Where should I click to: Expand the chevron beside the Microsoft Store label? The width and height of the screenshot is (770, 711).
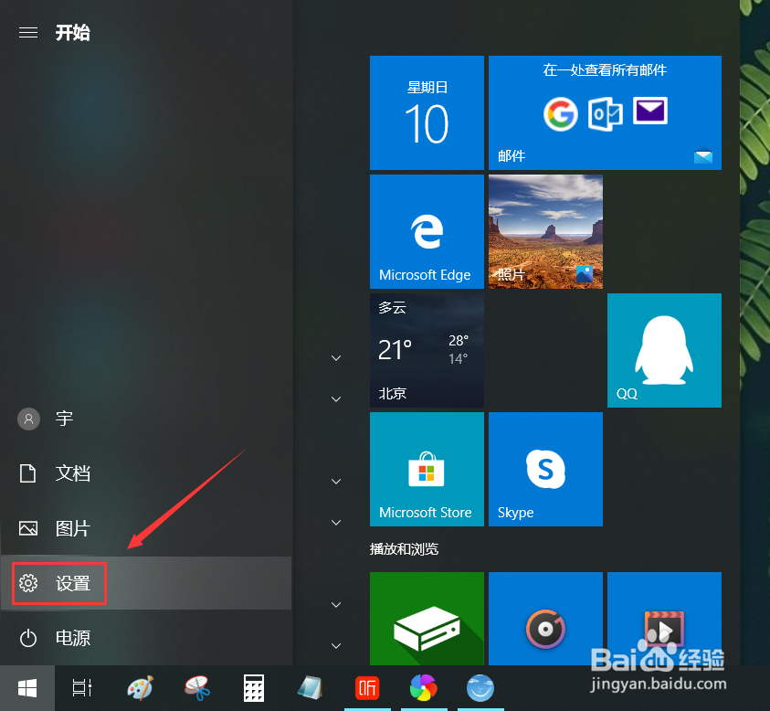coord(336,523)
